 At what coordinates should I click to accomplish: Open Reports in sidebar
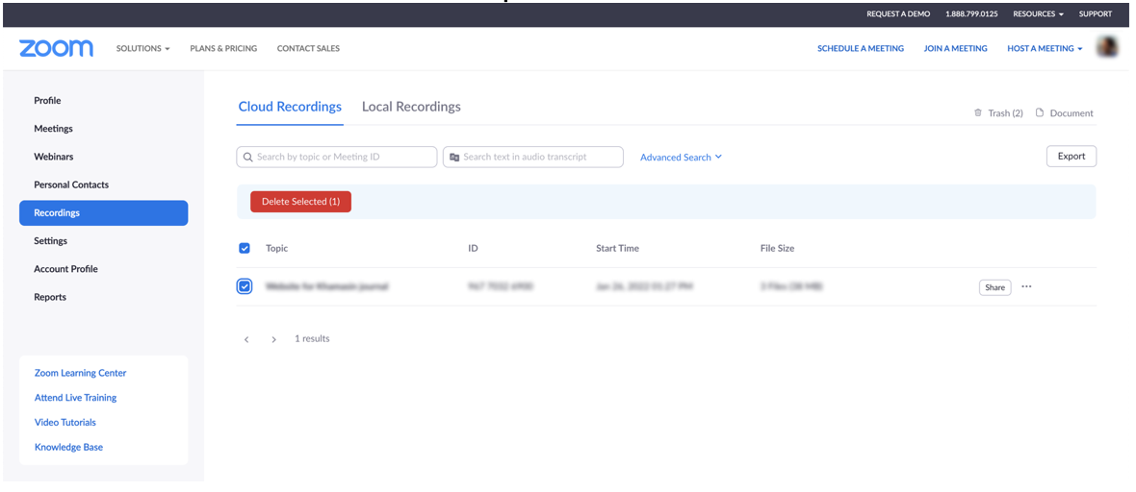[50, 297]
